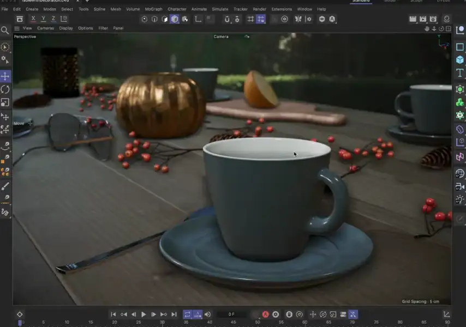Toggle the Y axis lock
466x327 pixels.
43,19
